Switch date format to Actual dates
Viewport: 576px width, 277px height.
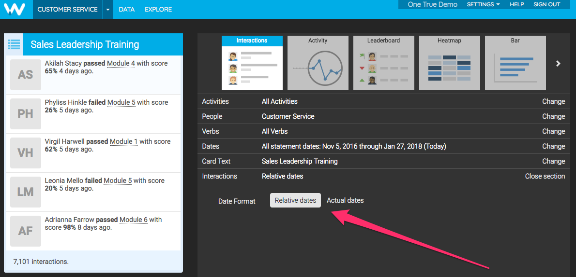click(345, 200)
